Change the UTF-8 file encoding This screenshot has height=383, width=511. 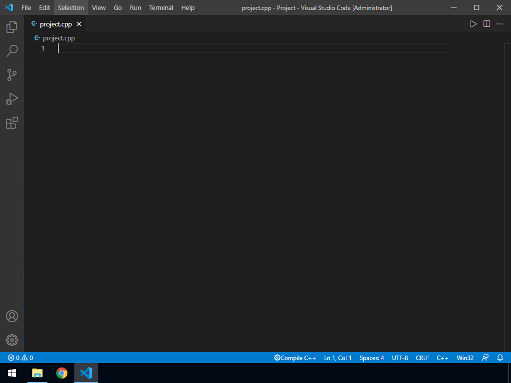click(x=400, y=358)
